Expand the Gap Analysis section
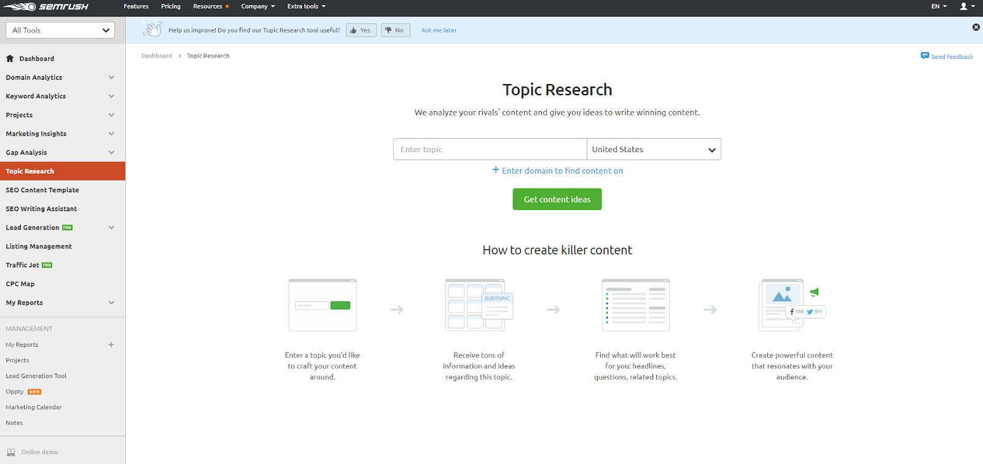Image resolution: width=983 pixels, height=464 pixels. coord(111,152)
